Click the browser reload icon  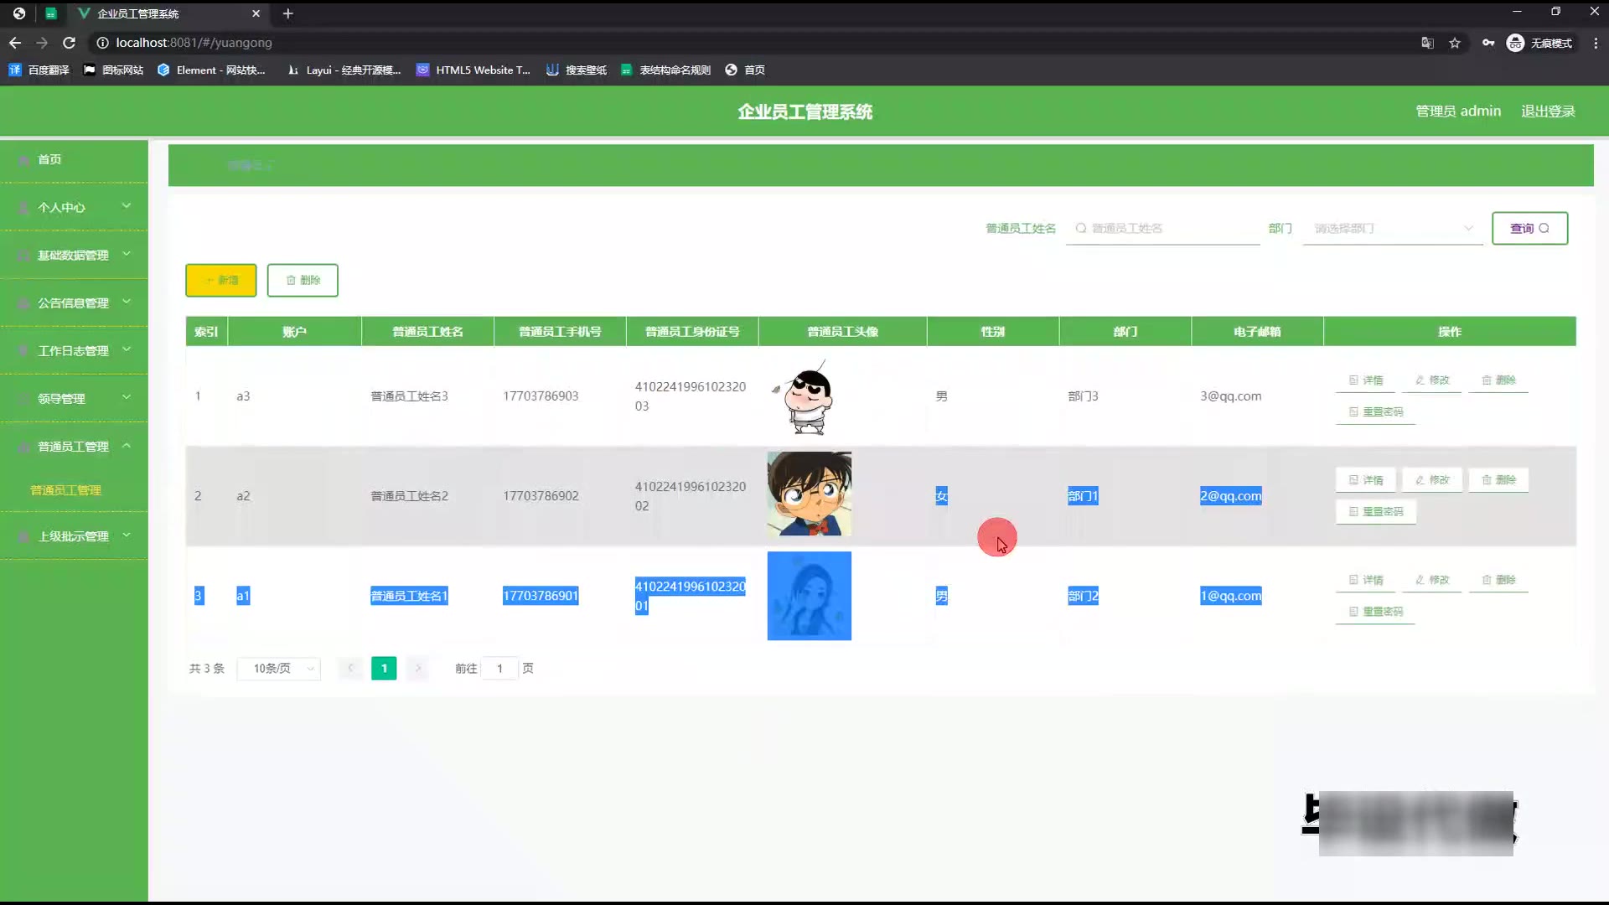tap(69, 43)
